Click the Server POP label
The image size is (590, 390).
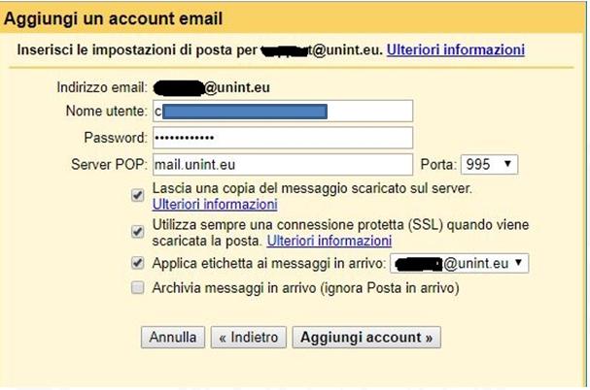point(109,165)
